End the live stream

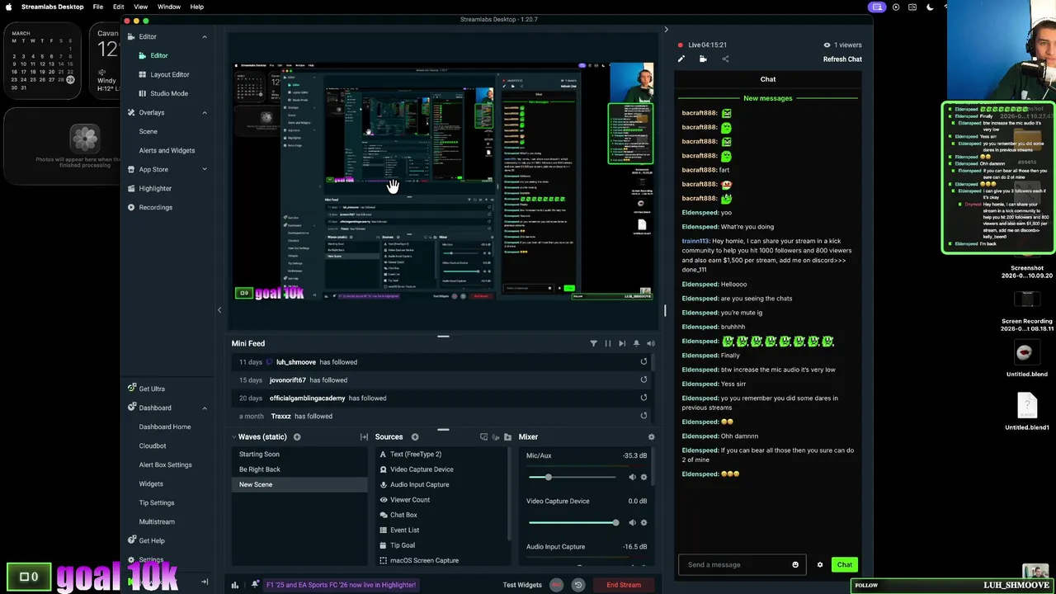[624, 585]
